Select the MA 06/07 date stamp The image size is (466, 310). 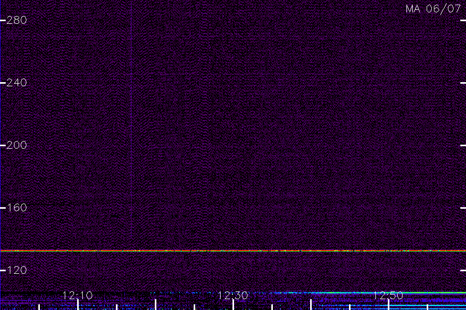pyautogui.click(x=433, y=9)
